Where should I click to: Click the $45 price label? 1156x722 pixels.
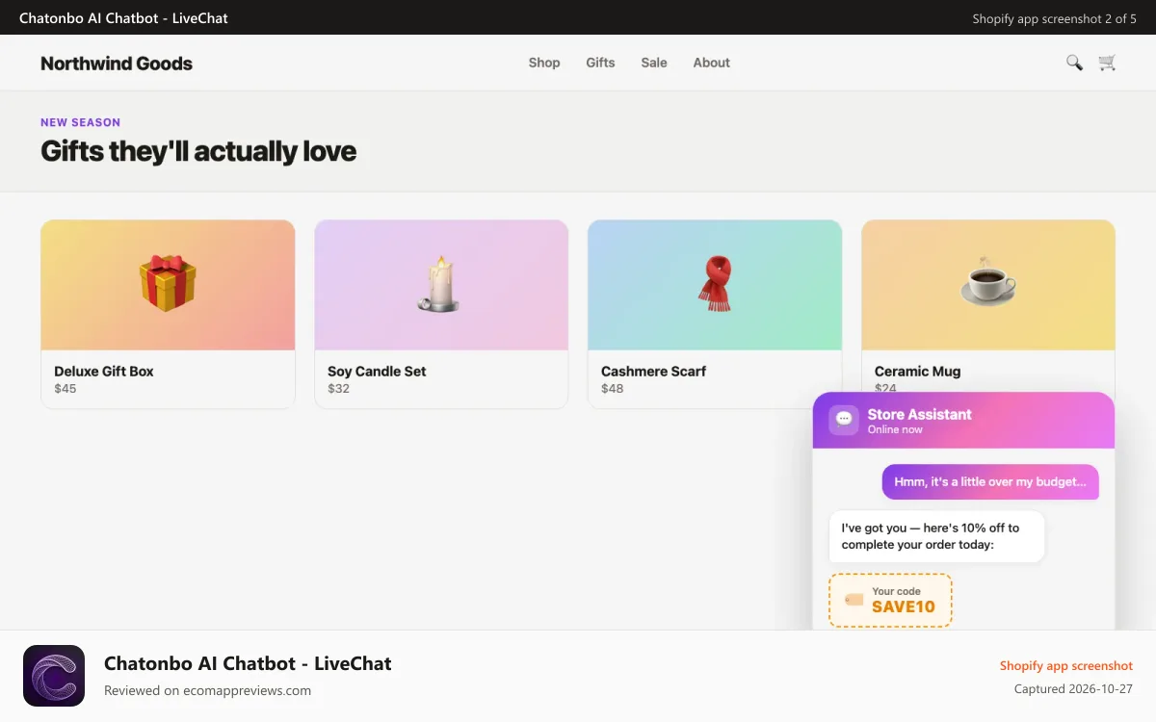[66, 389]
